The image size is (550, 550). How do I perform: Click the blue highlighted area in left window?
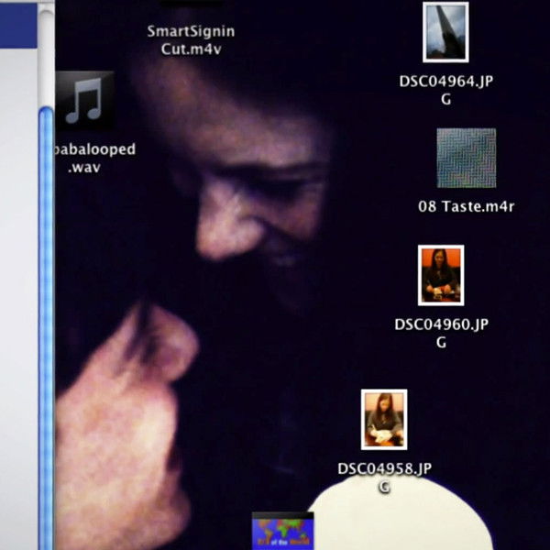click(x=18, y=23)
